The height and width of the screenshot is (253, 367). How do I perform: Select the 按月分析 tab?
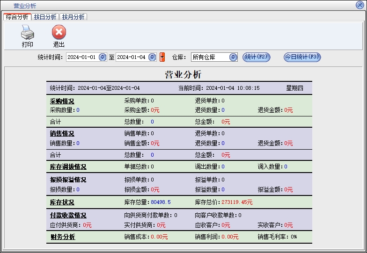coord(73,17)
